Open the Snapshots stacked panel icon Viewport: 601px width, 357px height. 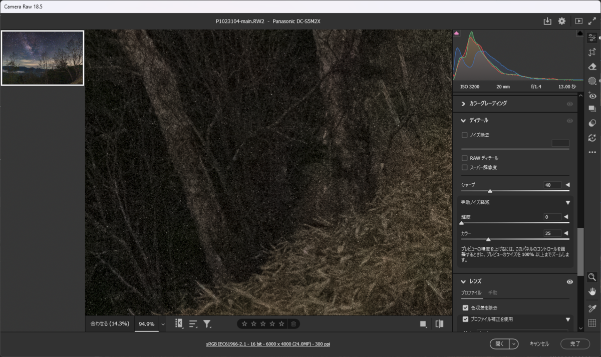tap(592, 109)
